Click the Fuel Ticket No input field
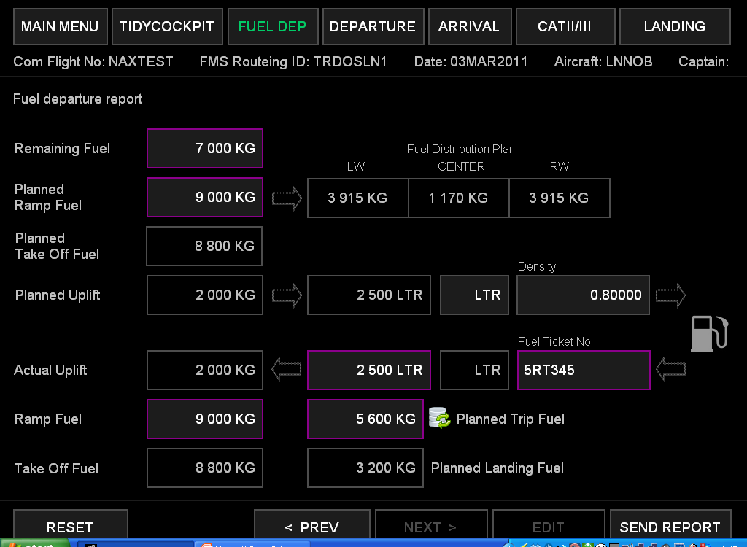Screen dimensions: 747x547 point(583,370)
